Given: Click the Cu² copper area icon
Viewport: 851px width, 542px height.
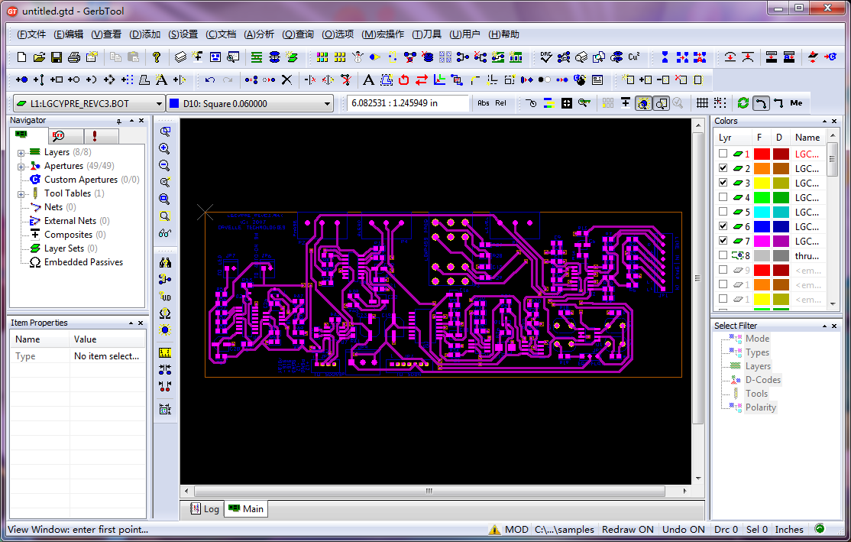Looking at the screenshot, I should coord(633,57).
